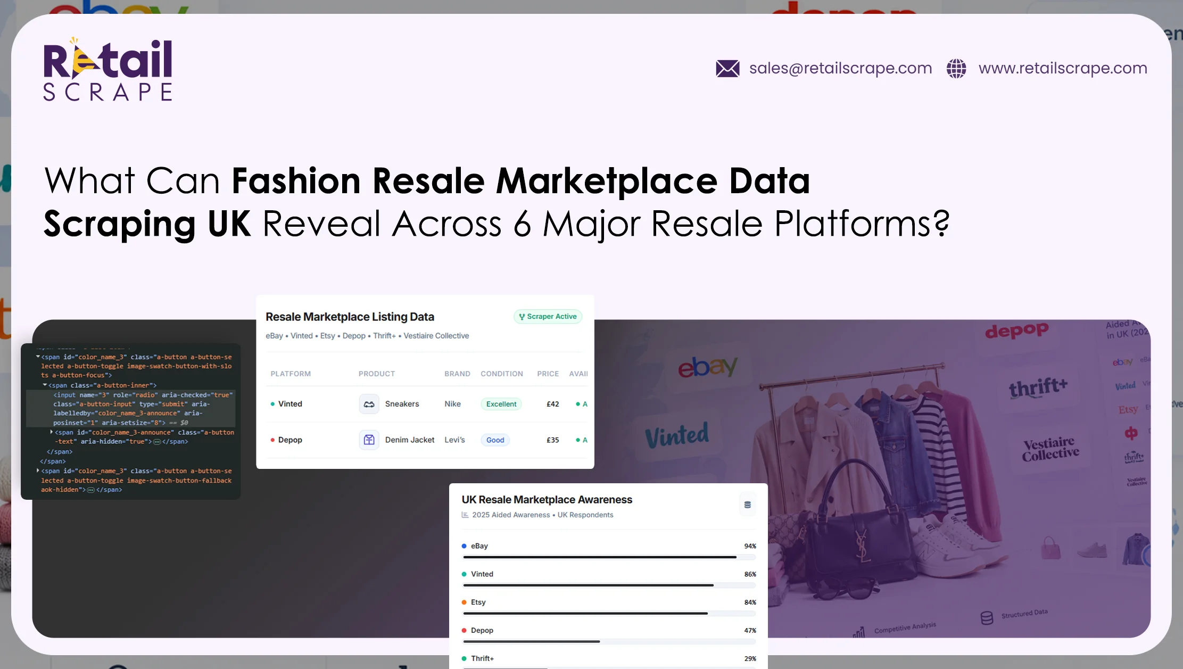This screenshot has height=669, width=1183.
Task: Click the Structured Data database icon
Action: click(x=987, y=618)
